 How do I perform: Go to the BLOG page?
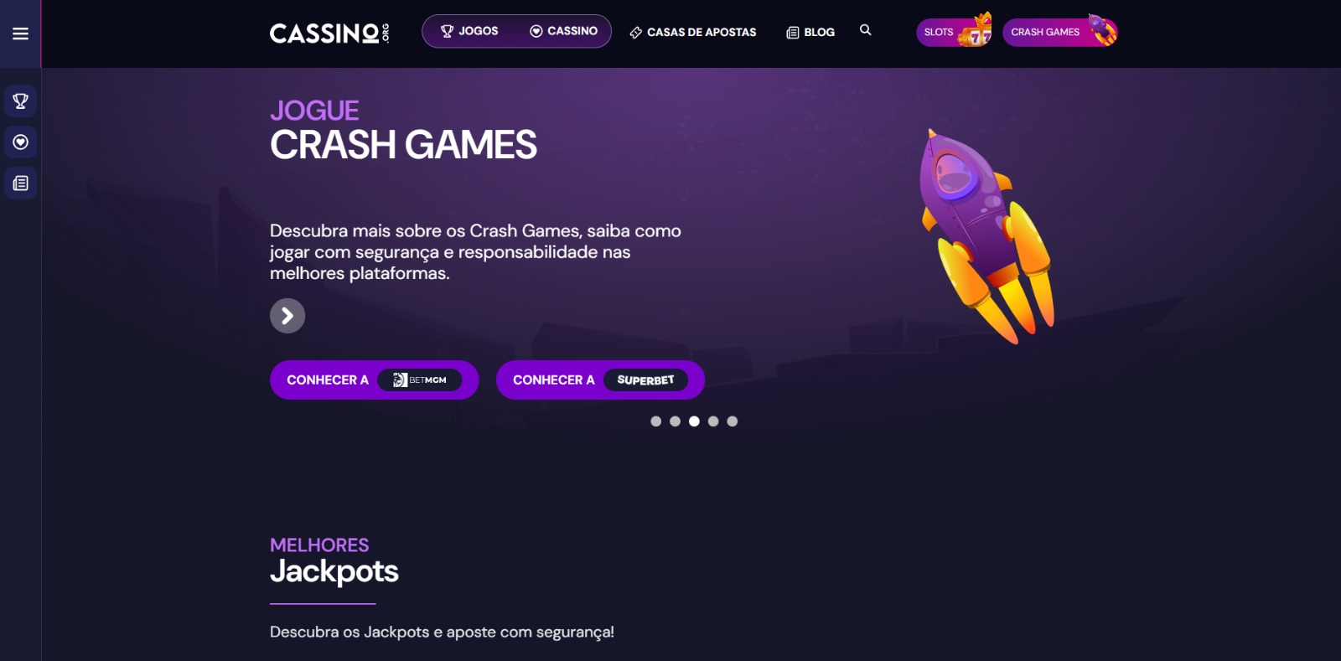(x=810, y=32)
